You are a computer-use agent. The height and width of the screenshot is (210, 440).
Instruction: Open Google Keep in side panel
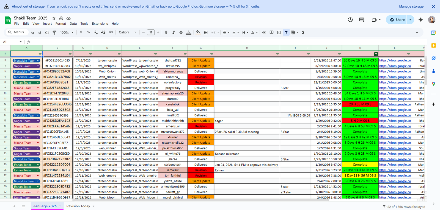point(433,46)
